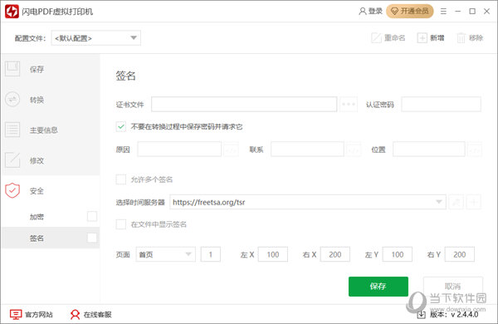
Task: Click the 登录 user icon
Action: (x=363, y=11)
